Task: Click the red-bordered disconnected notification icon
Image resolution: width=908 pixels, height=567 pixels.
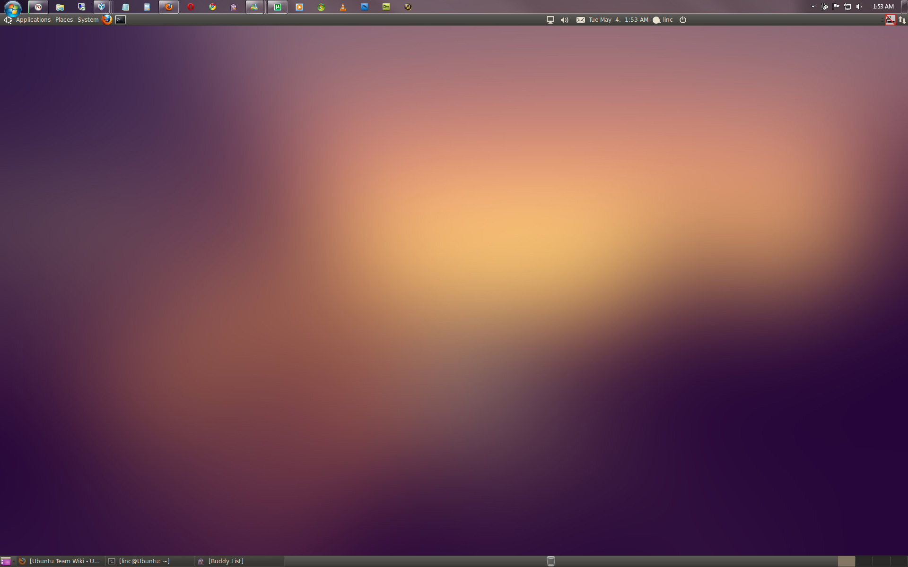Action: (890, 20)
